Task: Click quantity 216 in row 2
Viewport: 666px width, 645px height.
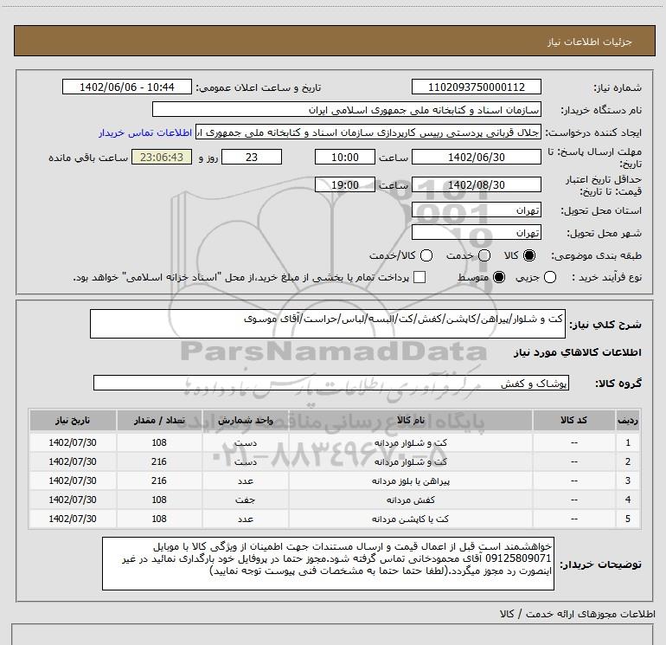Action: pos(159,461)
